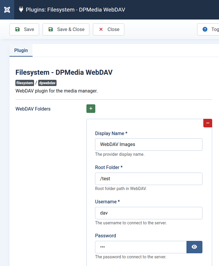
Task: Click the plug icon in header
Action: pyautogui.click(x=21, y=10)
